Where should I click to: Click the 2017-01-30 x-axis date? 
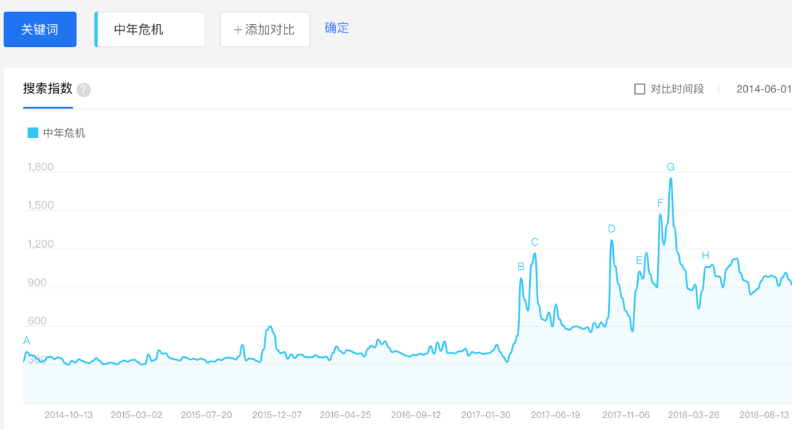486,415
